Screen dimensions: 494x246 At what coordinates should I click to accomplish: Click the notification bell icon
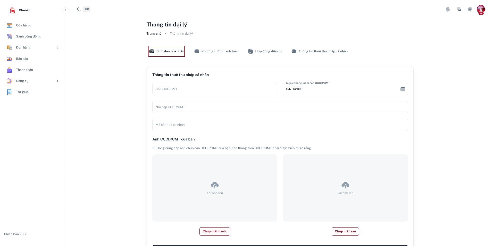(x=448, y=9)
